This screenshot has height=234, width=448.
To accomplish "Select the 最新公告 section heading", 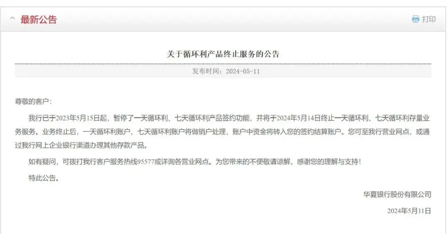I will tap(39, 20).
